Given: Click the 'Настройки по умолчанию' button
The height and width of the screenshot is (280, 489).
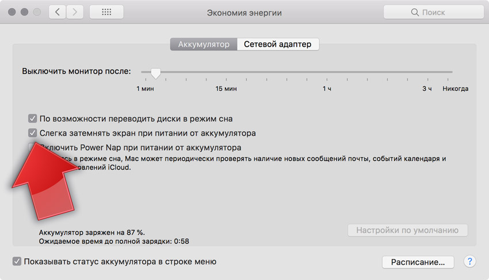Looking at the screenshot, I should tap(407, 231).
